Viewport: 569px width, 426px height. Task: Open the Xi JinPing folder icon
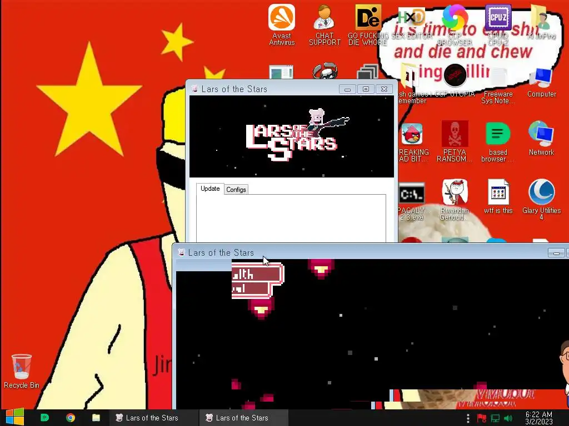click(x=541, y=22)
